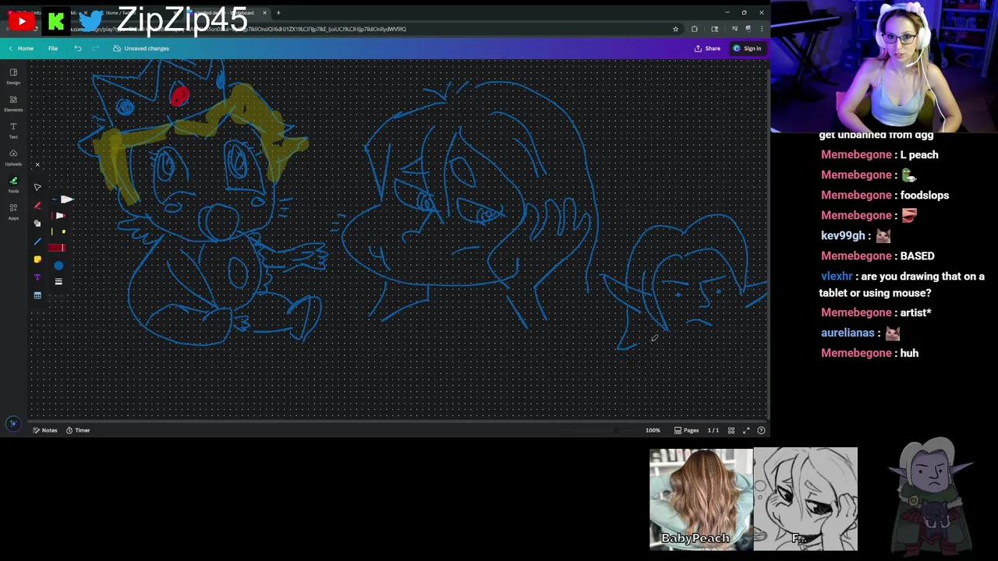This screenshot has height=561, width=998.
Task: Click the Kick overlay icon
Action: pyautogui.click(x=55, y=22)
